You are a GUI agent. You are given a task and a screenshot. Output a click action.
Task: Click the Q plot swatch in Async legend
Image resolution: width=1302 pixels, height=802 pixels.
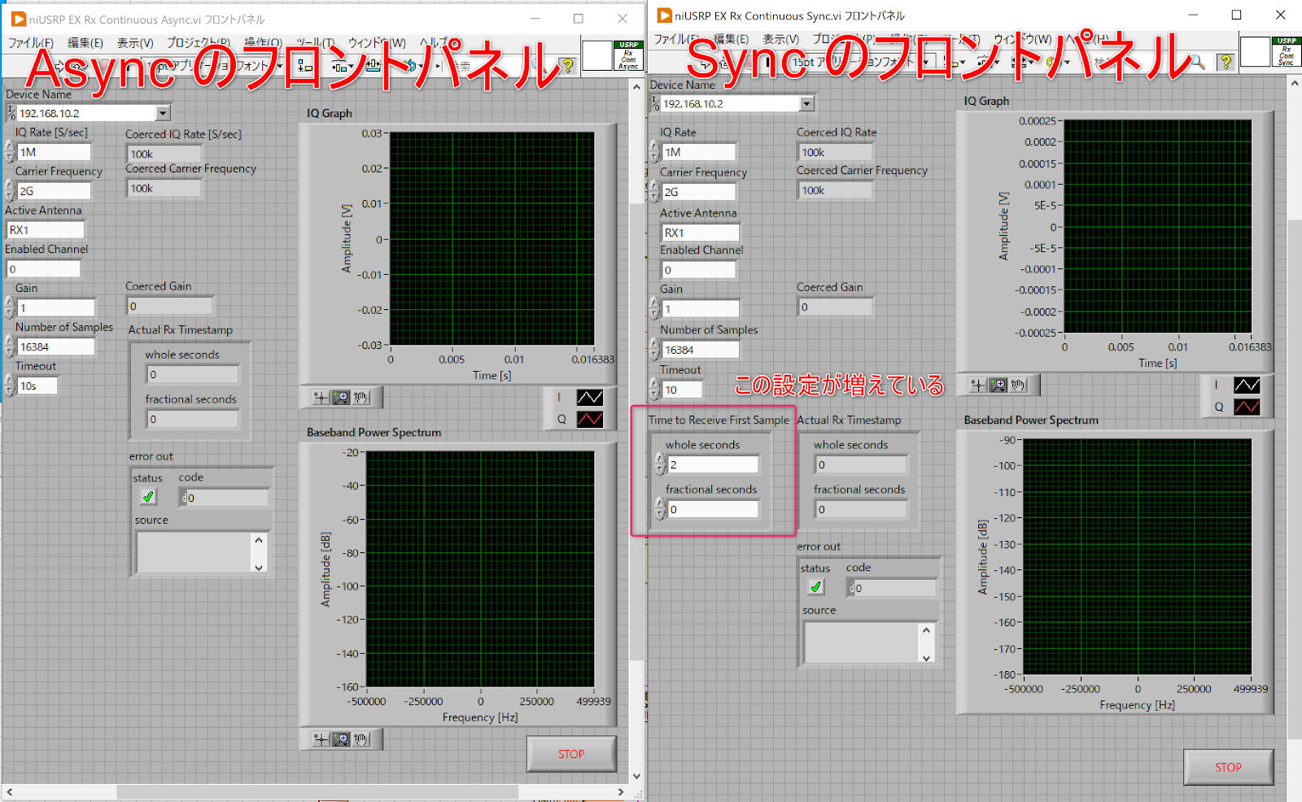click(590, 419)
